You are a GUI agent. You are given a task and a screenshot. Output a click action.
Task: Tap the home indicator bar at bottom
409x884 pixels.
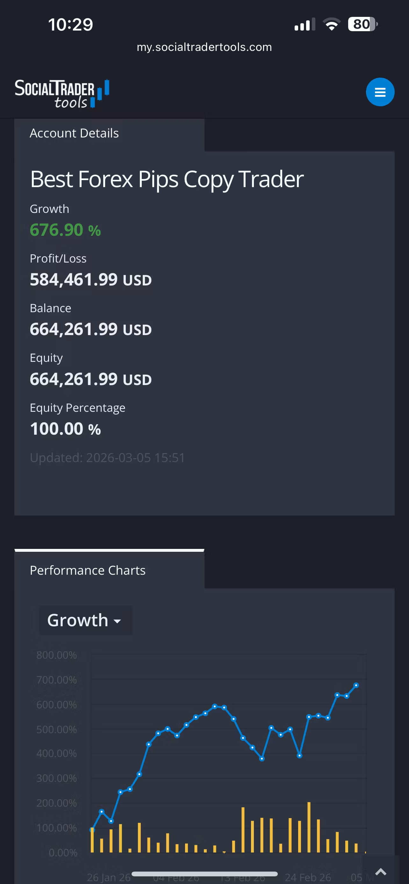(x=204, y=874)
